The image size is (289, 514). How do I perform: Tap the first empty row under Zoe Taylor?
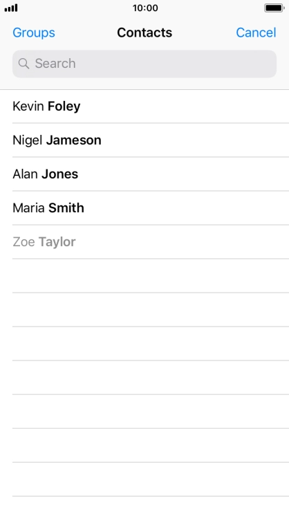(x=144, y=276)
